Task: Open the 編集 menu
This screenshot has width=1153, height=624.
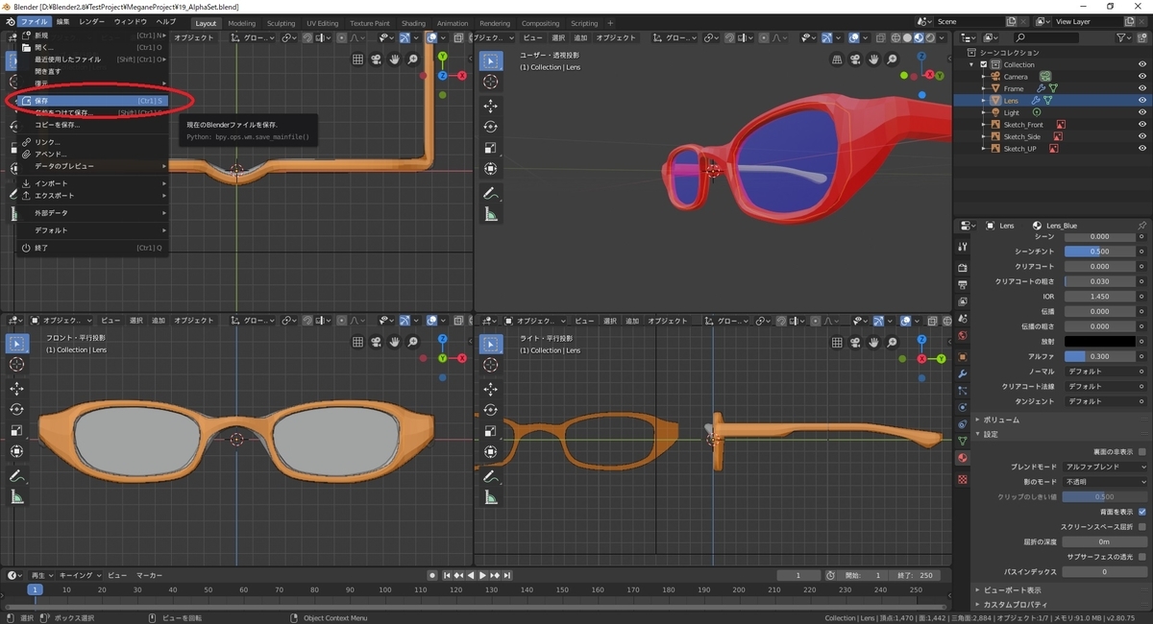Action: coord(62,21)
